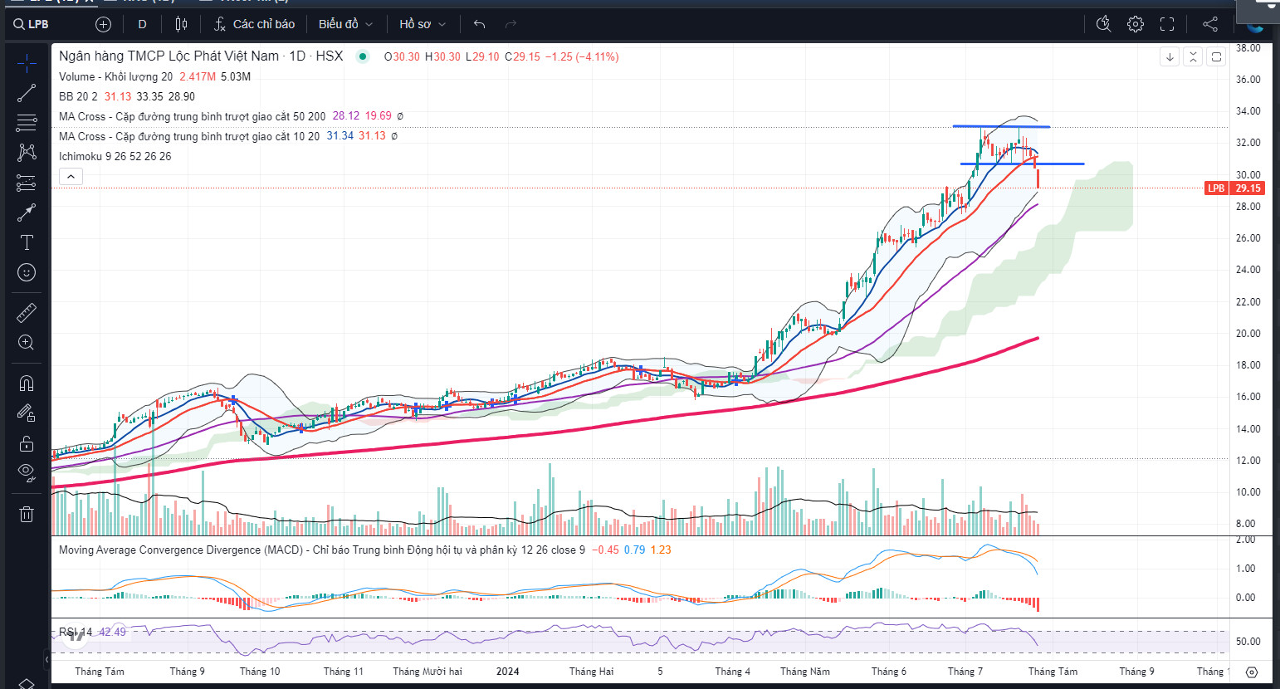This screenshot has height=689, width=1280.
Task: Click the TradingView logo near RSI pane
Action: 75,636
